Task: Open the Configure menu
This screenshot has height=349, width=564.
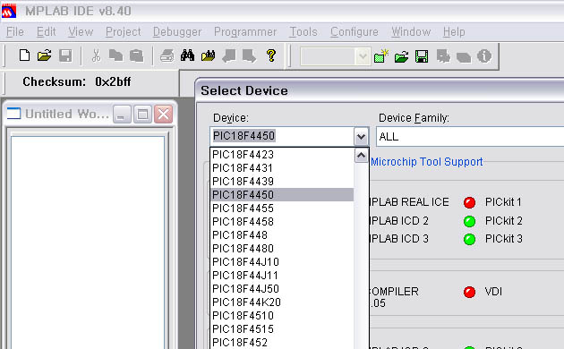Action: [355, 31]
